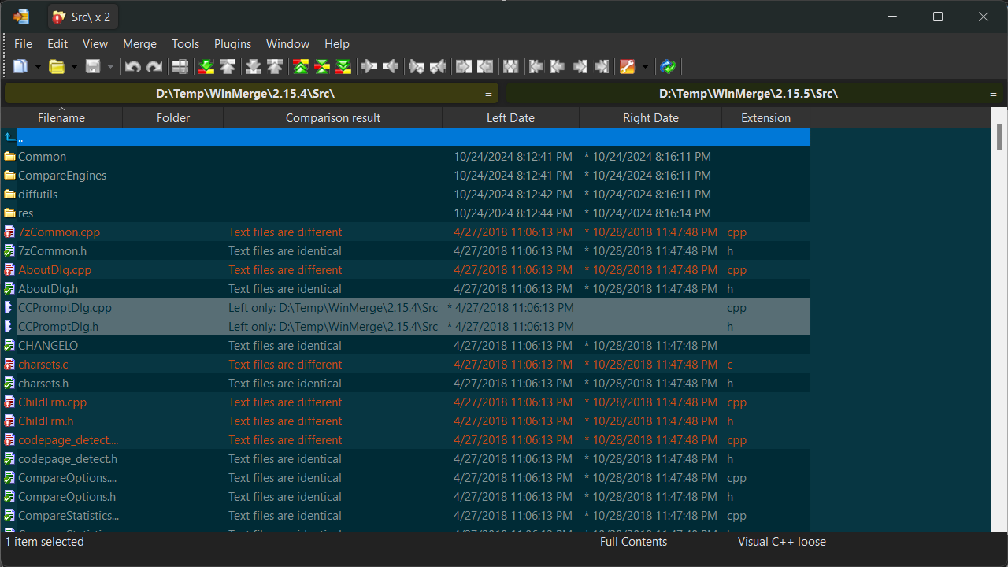Screen dimensions: 1008x567
Task: Expand the Open folder dropdown arrow
Action: [74, 67]
